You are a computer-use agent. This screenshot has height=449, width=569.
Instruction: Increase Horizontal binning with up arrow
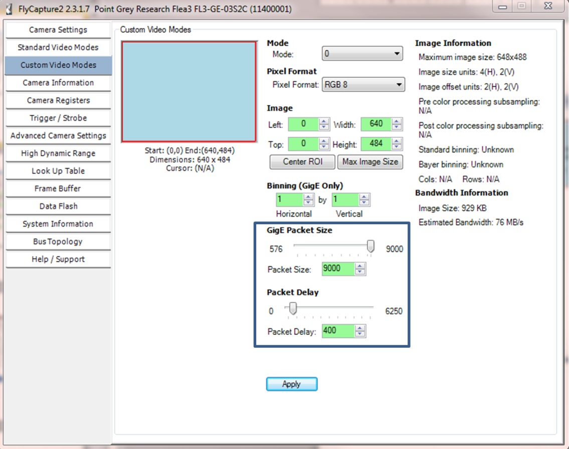pyautogui.click(x=308, y=197)
